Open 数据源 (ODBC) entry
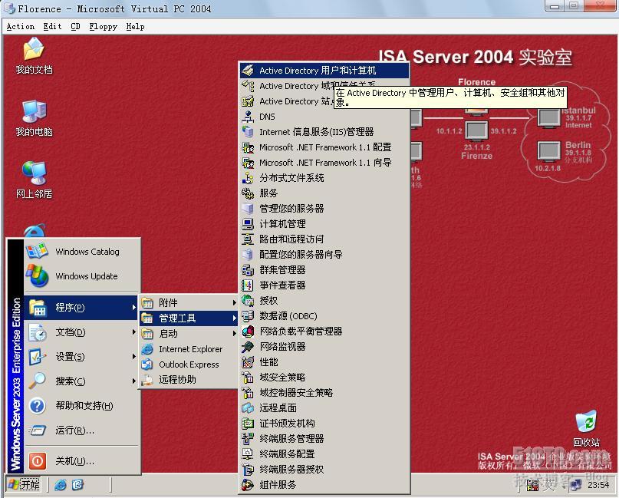 coord(324,316)
